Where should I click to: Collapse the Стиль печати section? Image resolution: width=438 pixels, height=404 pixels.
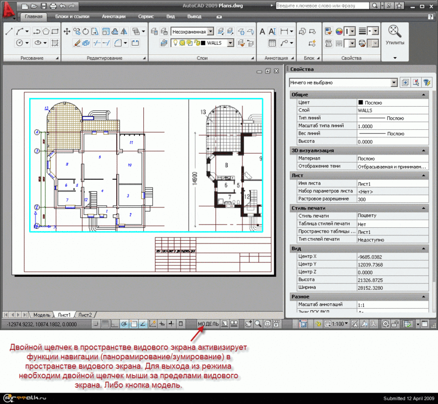coord(423,208)
